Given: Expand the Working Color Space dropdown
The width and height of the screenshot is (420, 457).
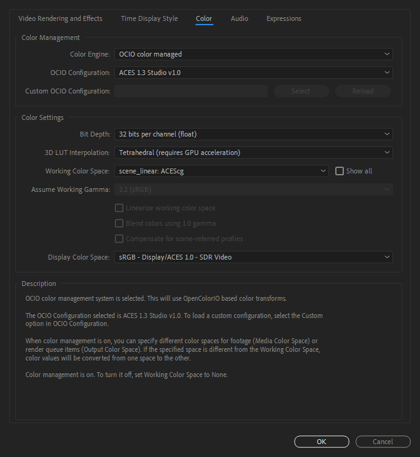Looking at the screenshot, I should 221,171.
